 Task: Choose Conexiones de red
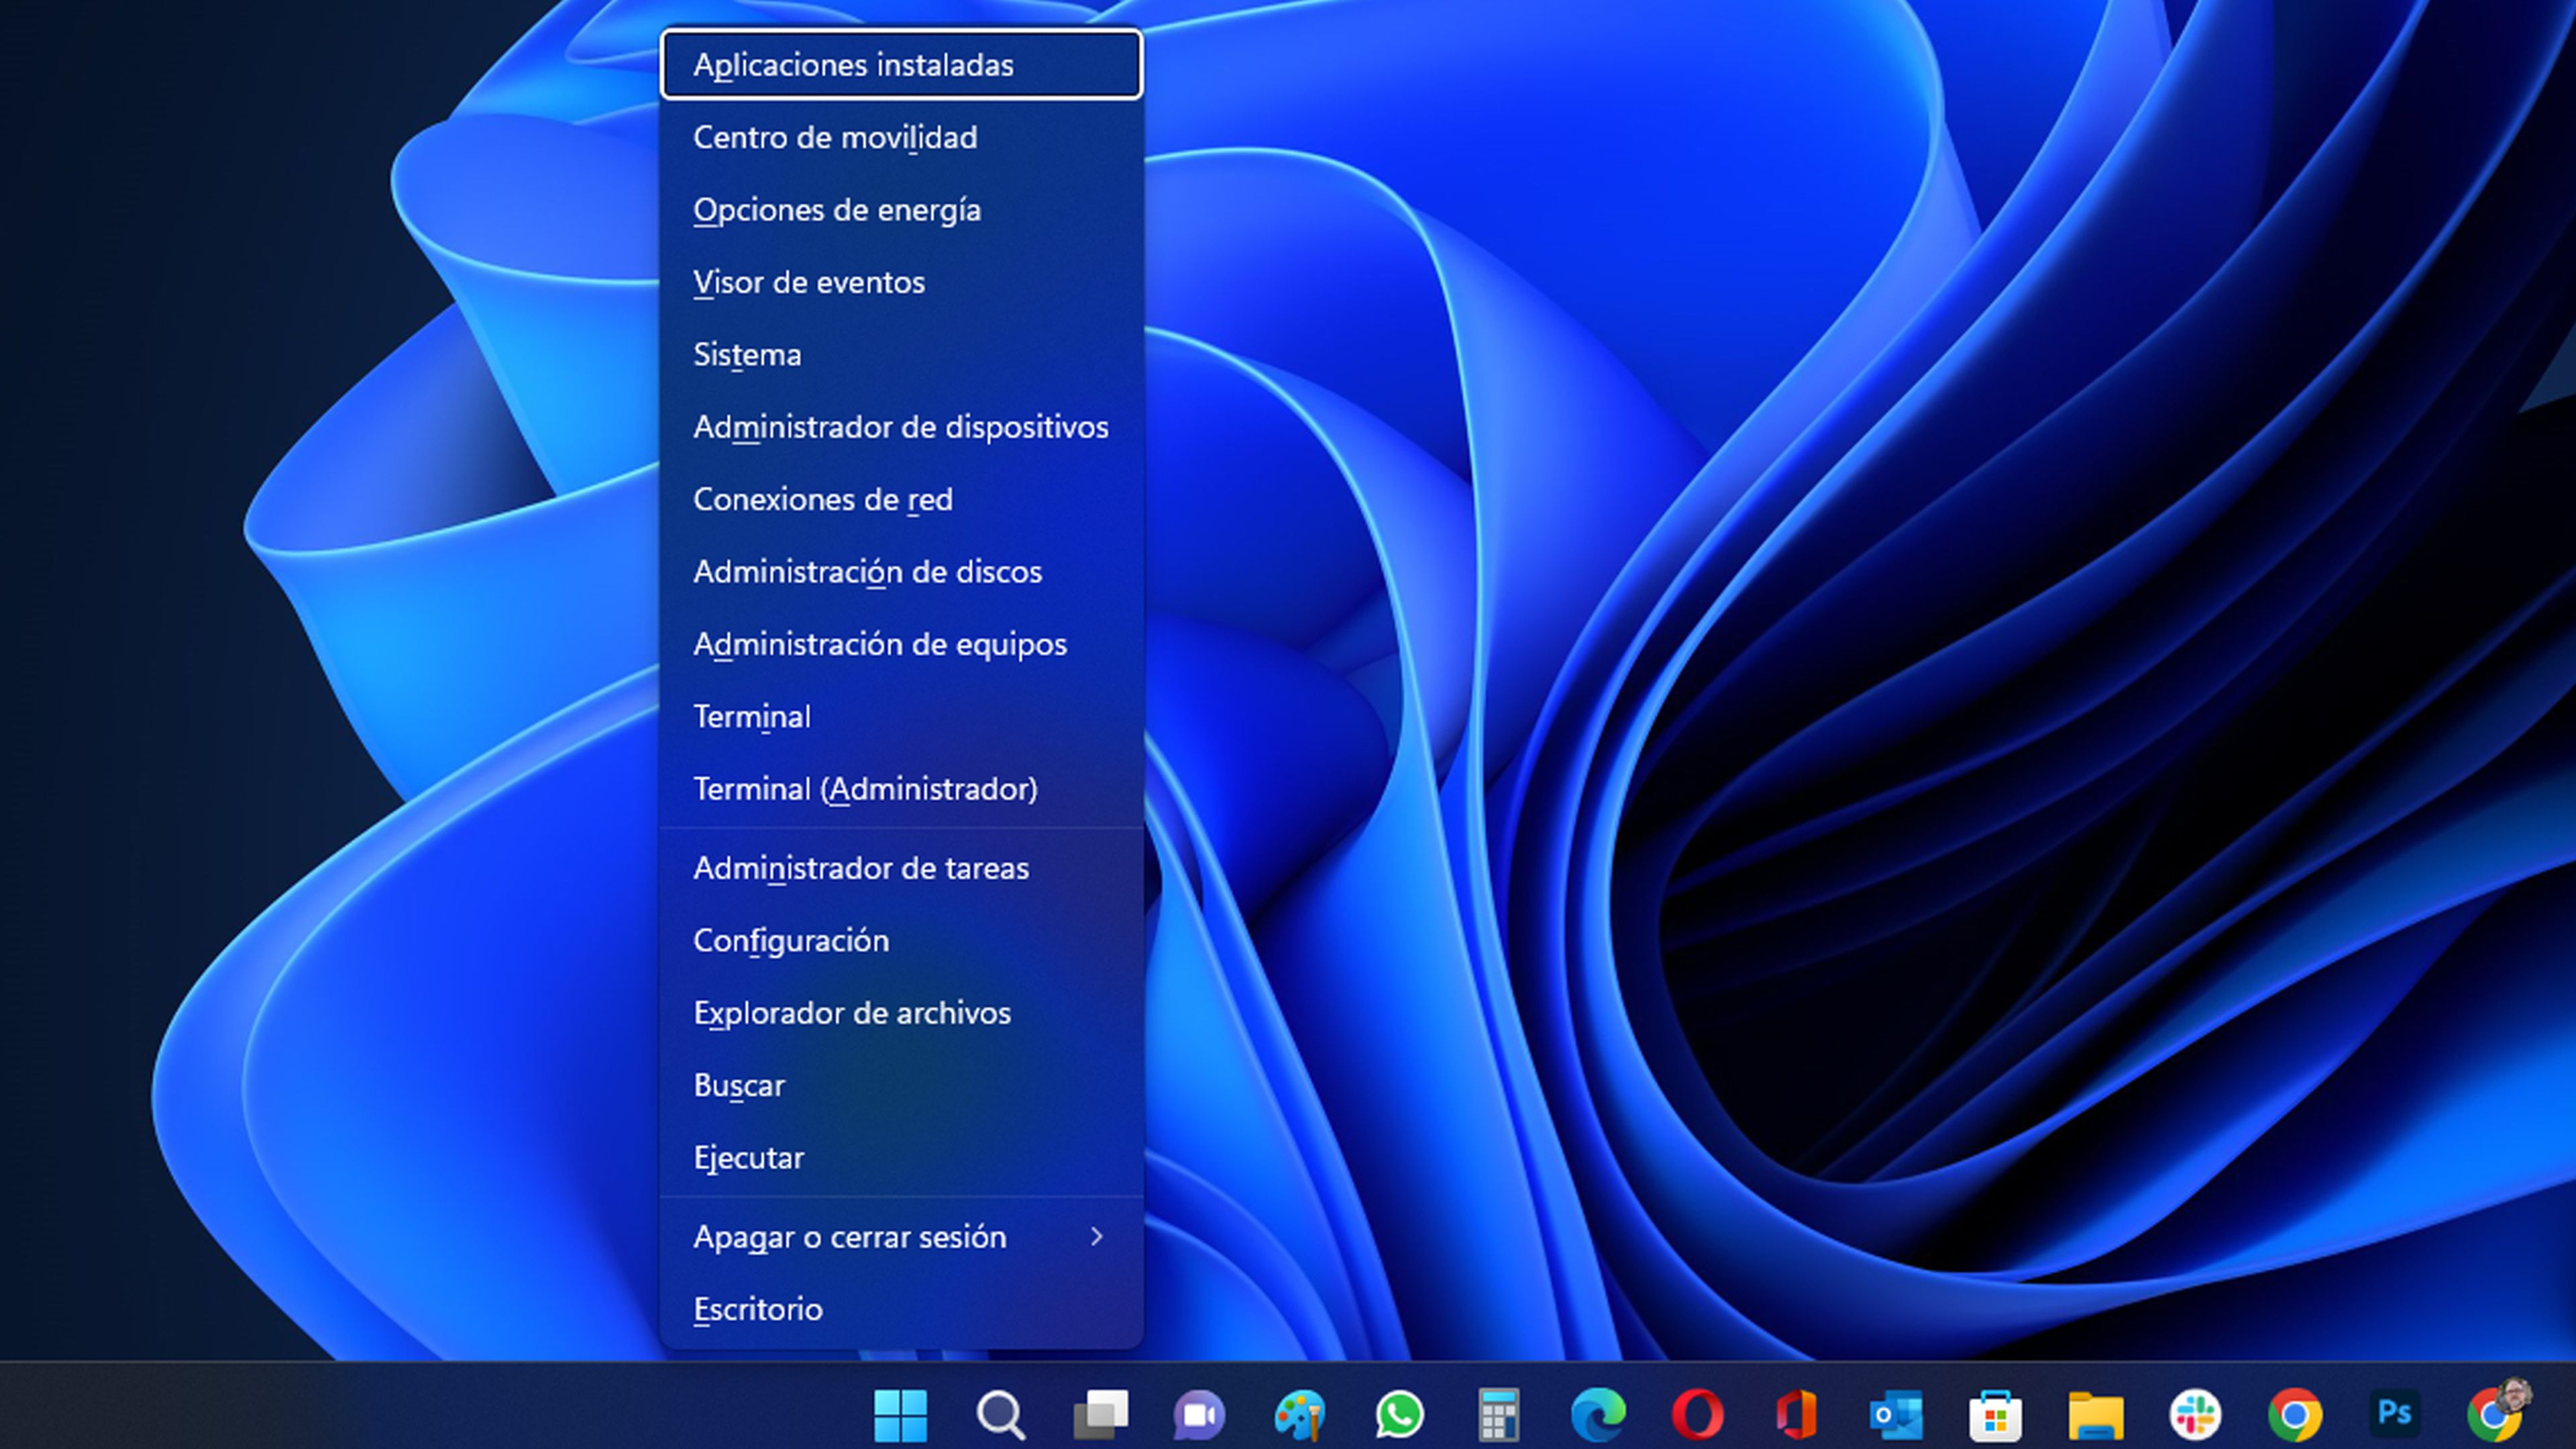pos(901,499)
